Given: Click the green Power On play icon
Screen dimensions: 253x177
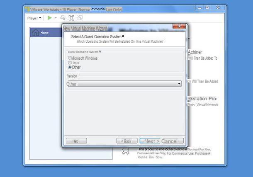Looking at the screenshot, I should coord(49,18).
